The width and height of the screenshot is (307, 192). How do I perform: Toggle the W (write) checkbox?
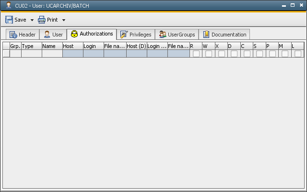tap(209, 54)
